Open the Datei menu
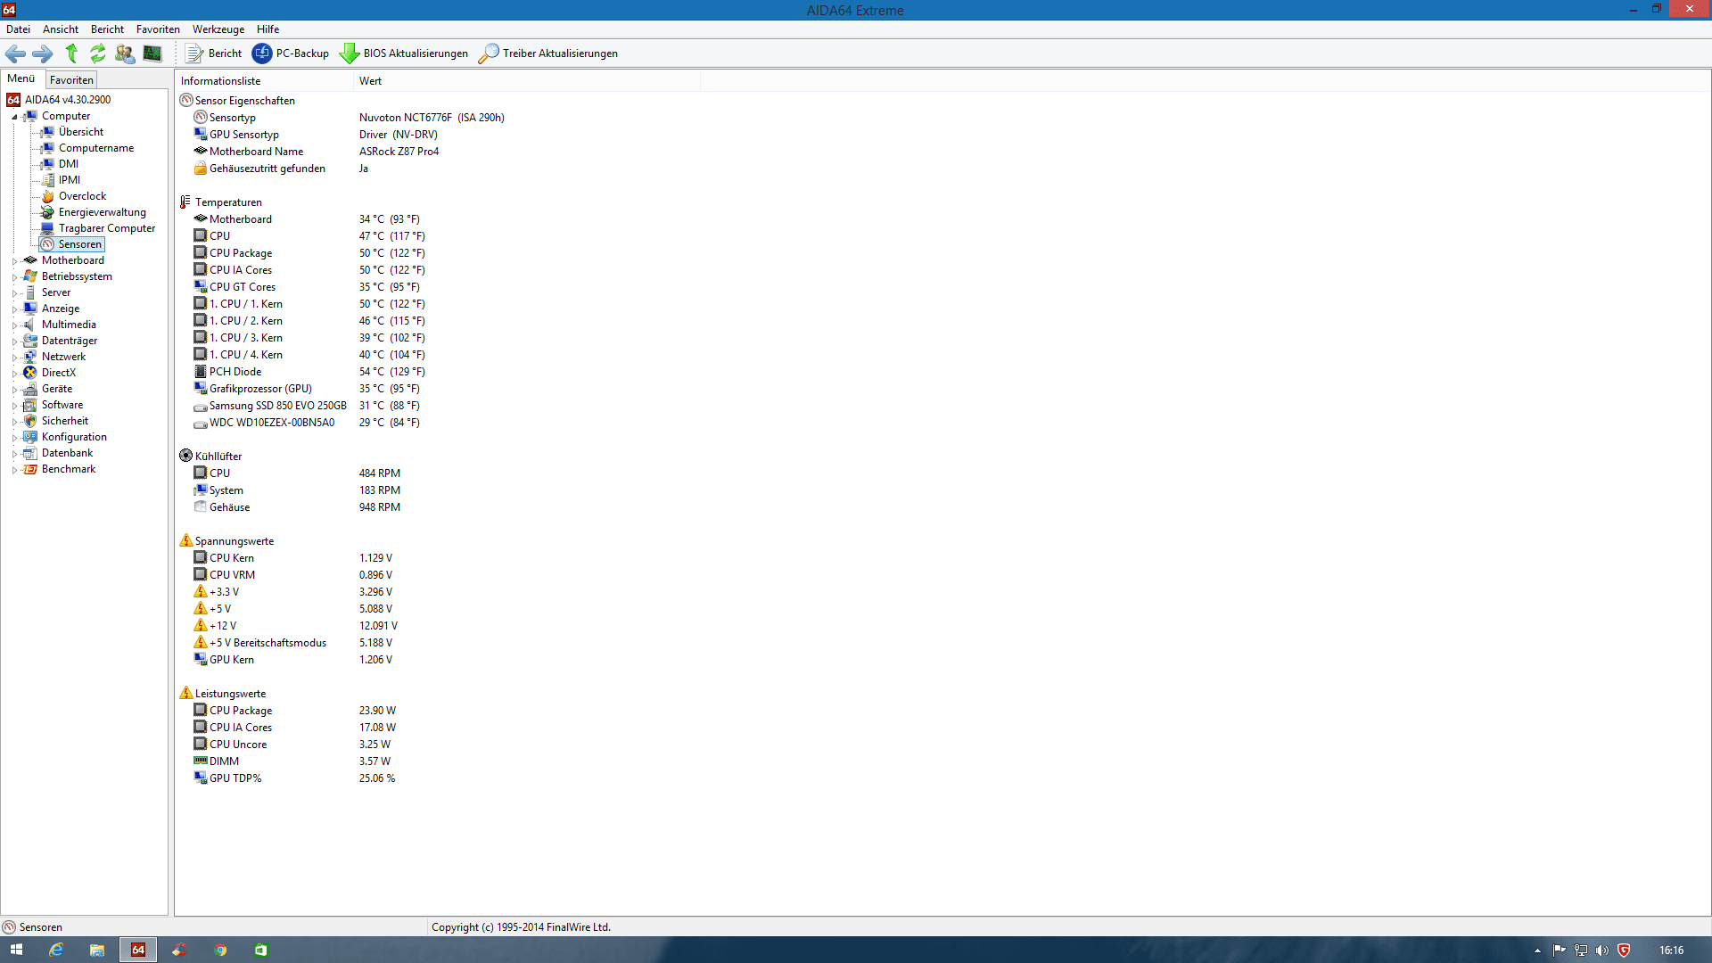 point(18,29)
